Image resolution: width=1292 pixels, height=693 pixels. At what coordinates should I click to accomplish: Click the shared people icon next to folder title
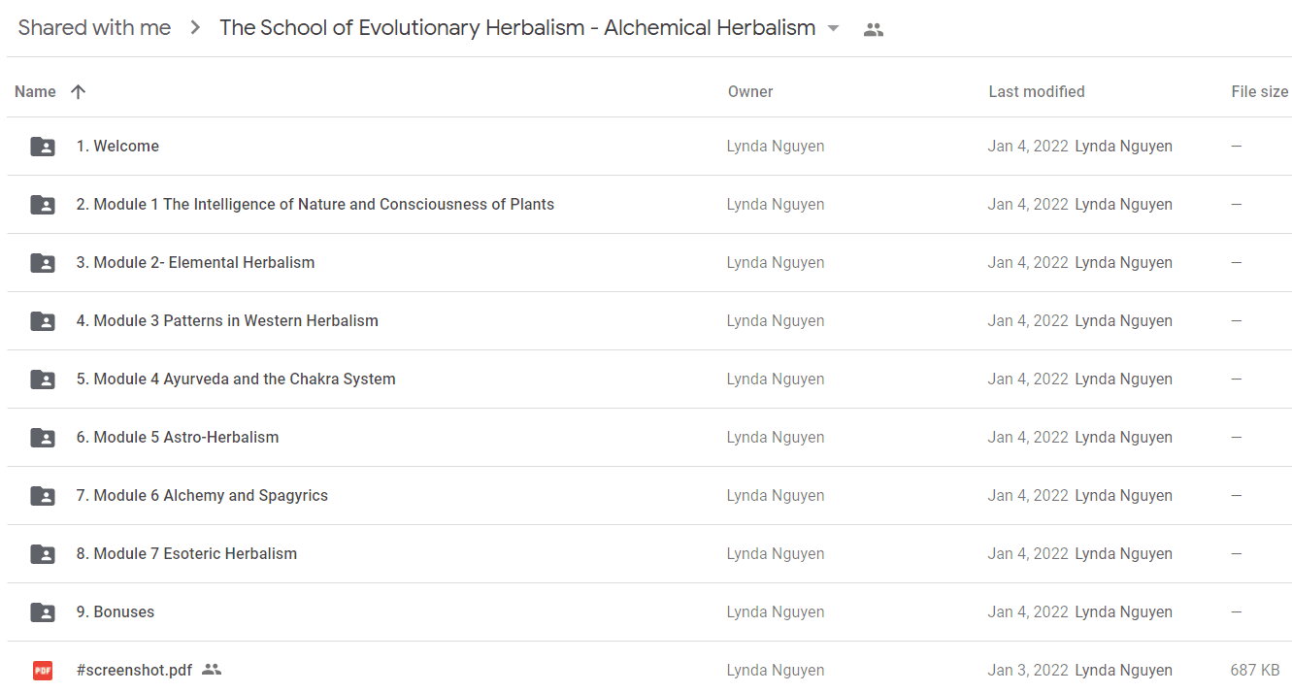pyautogui.click(x=874, y=29)
